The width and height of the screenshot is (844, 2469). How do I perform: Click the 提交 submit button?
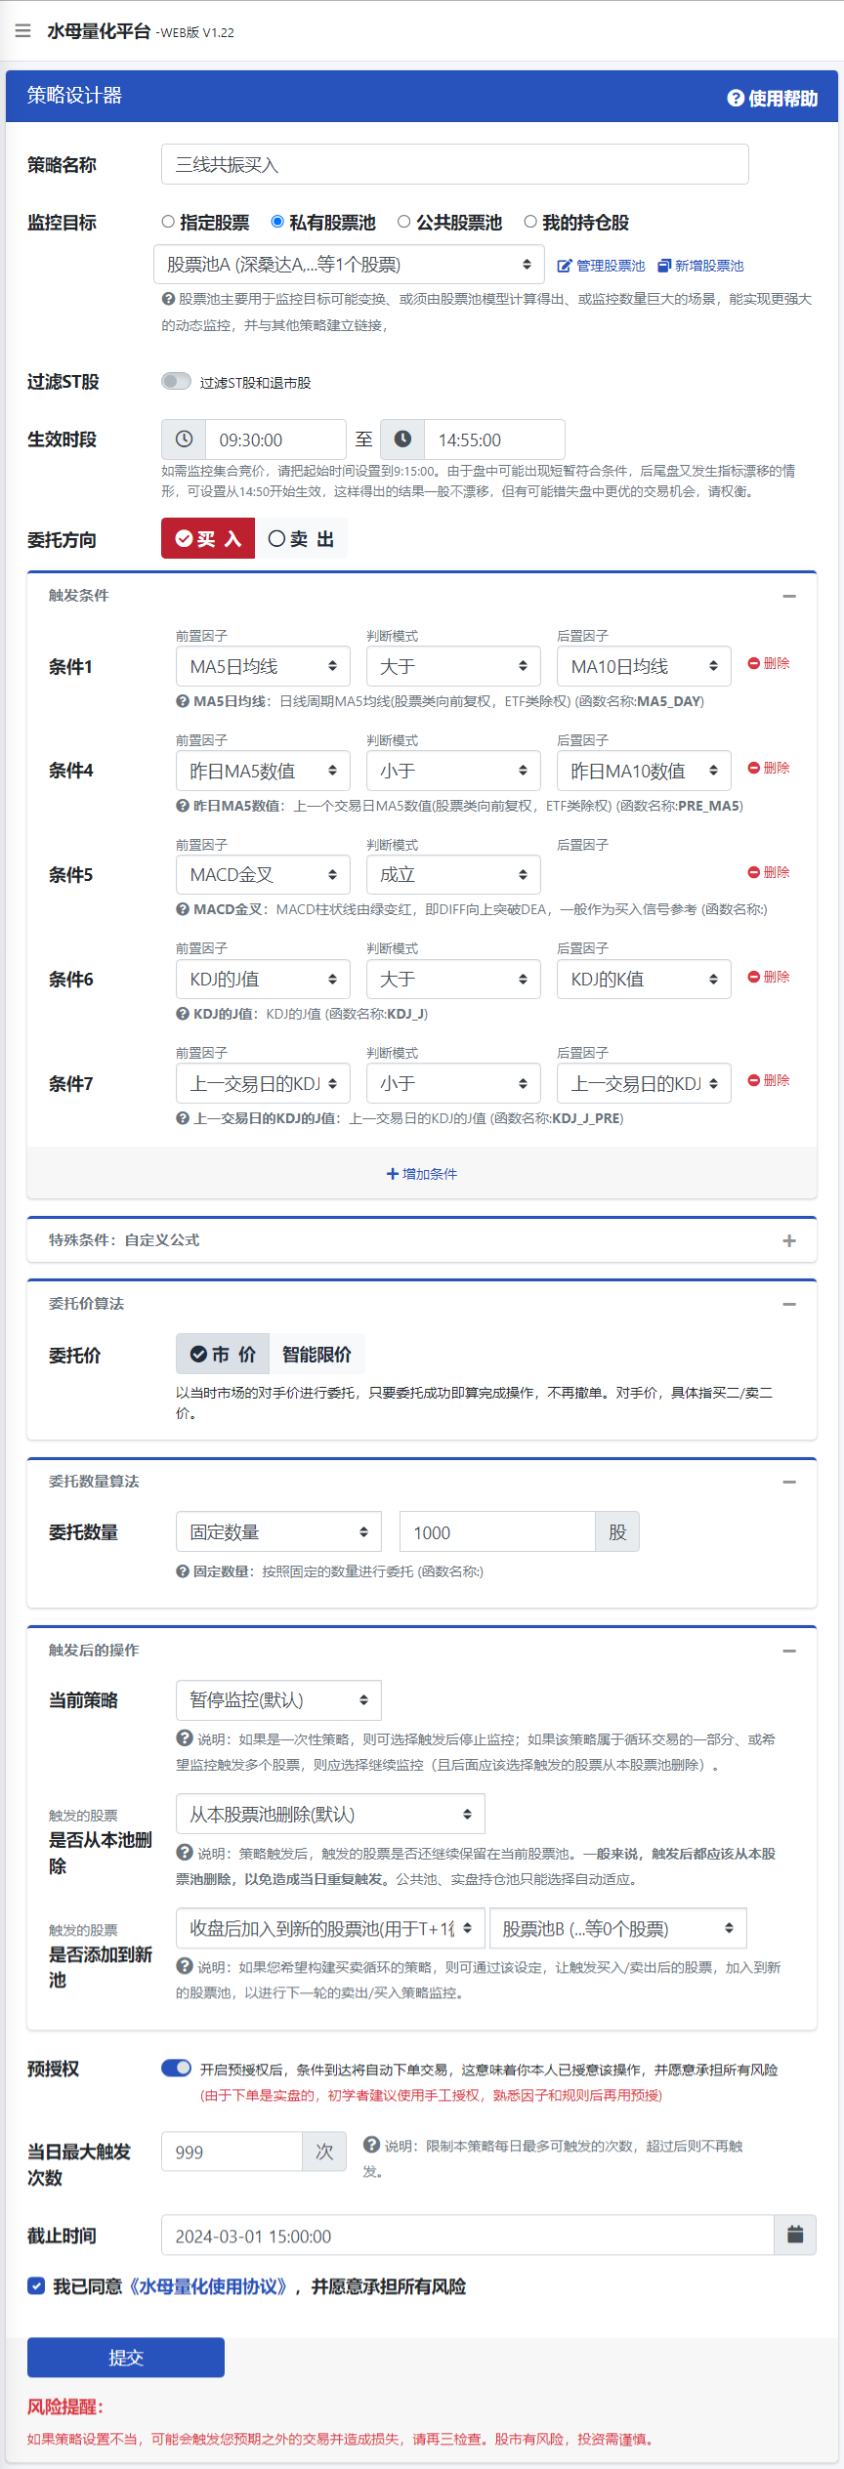[126, 2357]
